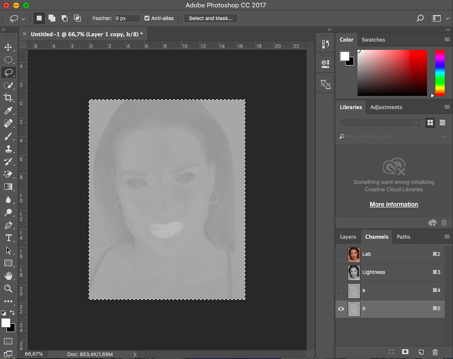Select the Rectangle shape tool
This screenshot has height=359, width=453.
click(8, 263)
